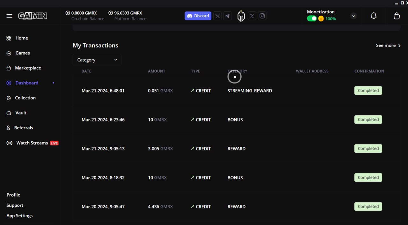Click the Games controller icon

pos(9,53)
